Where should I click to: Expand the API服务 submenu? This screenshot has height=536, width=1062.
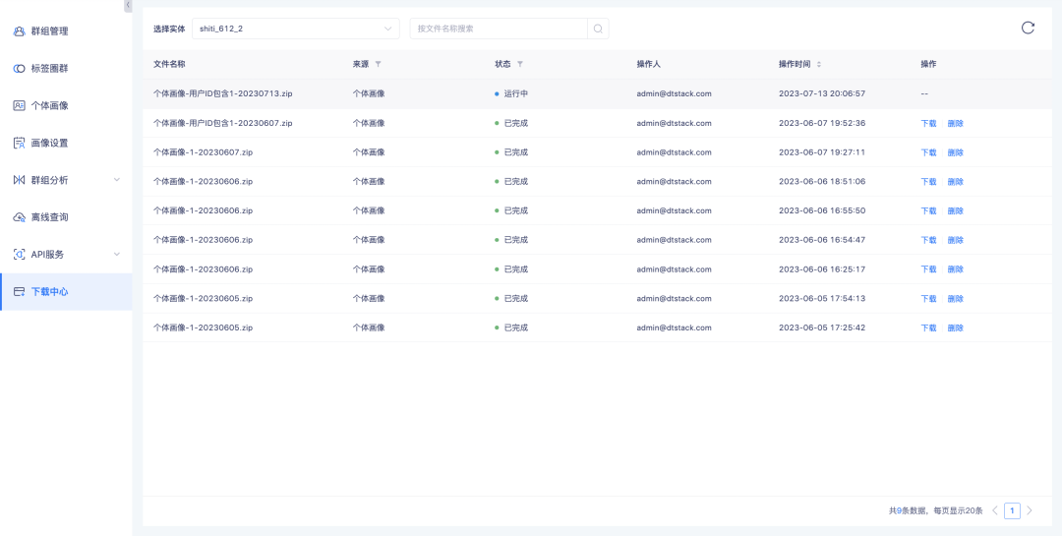(x=117, y=255)
